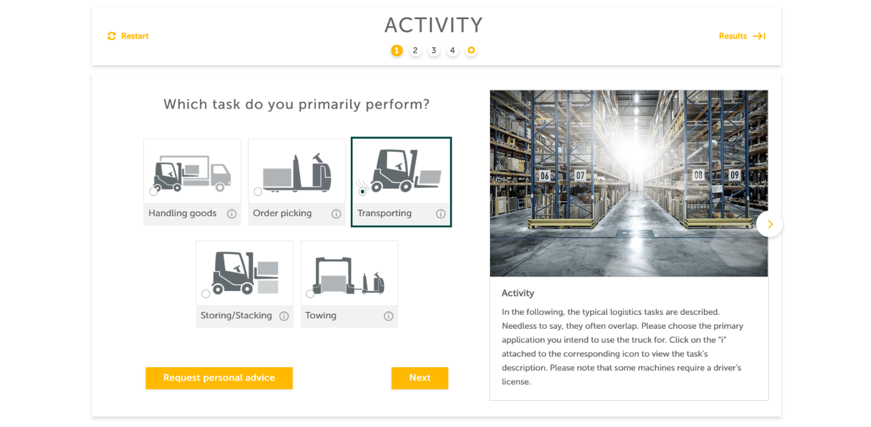Screen dimensions: 871x427
Task: Click the Towing label
Action: coord(321,315)
